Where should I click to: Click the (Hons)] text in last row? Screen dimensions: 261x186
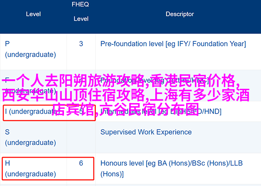click(x=112, y=174)
